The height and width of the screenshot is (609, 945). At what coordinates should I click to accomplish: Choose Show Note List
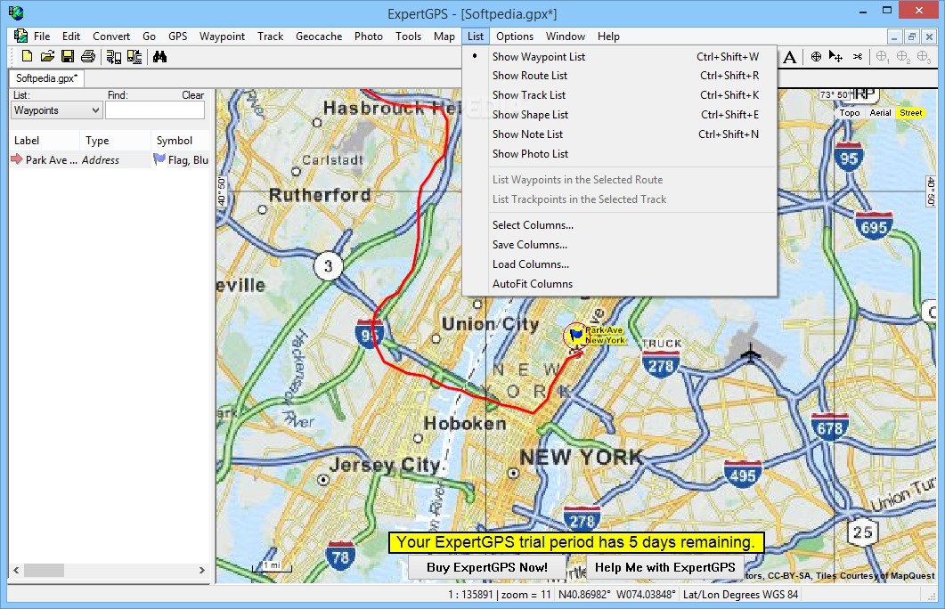[x=620, y=134]
